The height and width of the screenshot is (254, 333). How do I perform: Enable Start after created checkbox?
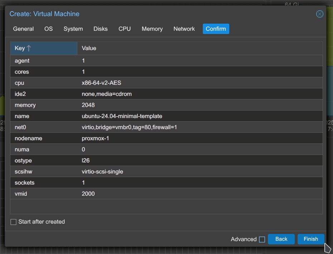click(13, 222)
